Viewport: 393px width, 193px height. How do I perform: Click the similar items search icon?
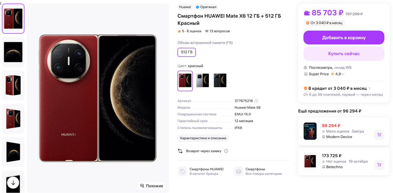[142, 186]
